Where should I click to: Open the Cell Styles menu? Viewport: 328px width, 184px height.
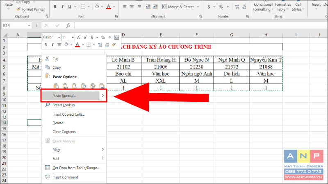coord(298,7)
